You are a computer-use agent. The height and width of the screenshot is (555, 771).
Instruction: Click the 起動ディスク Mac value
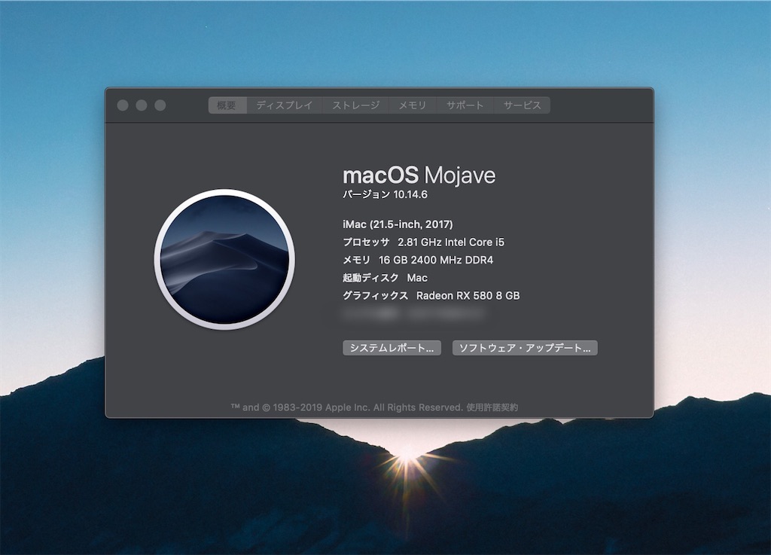click(x=417, y=278)
